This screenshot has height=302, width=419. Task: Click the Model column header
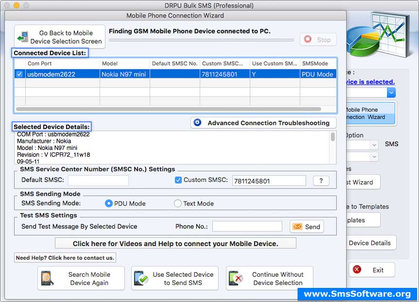click(x=125, y=64)
